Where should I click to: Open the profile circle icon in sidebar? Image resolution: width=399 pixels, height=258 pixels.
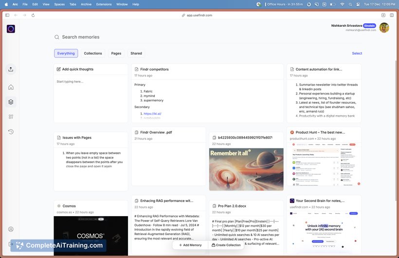11,229
